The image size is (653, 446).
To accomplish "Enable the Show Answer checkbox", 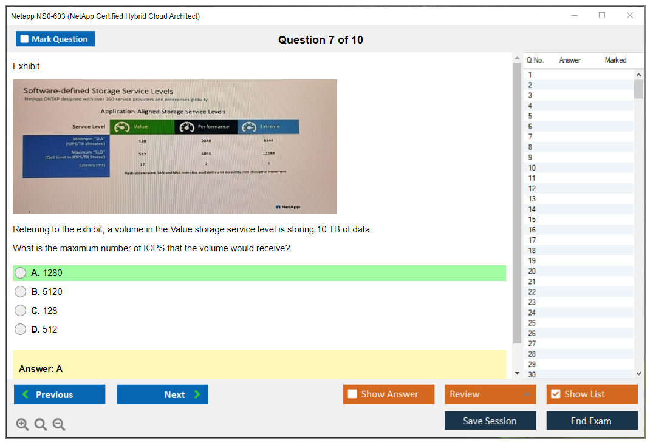I will point(352,394).
